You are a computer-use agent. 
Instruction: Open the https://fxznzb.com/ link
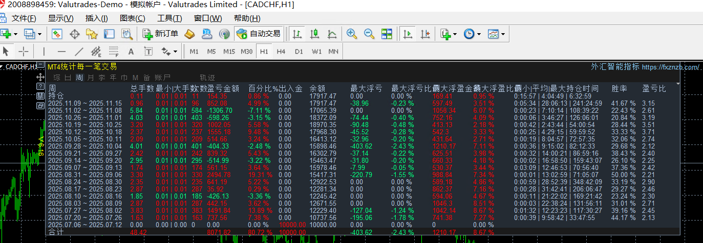point(670,67)
